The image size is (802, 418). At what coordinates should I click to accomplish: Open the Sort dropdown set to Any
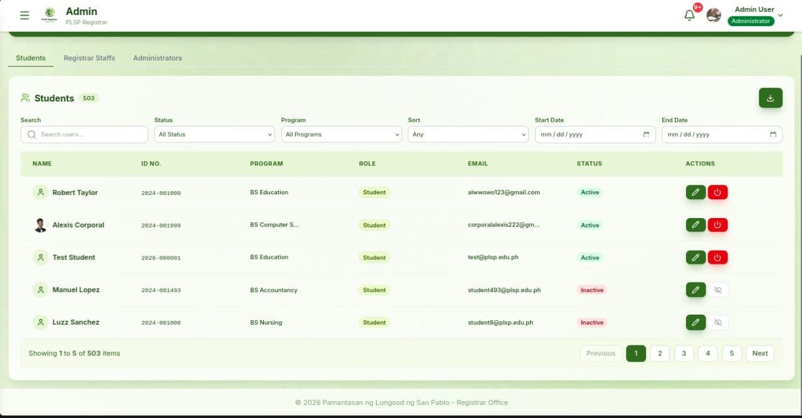coord(468,134)
